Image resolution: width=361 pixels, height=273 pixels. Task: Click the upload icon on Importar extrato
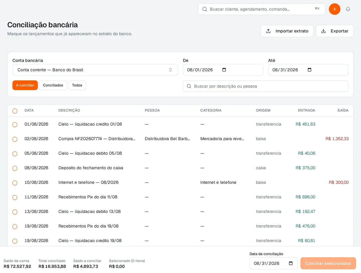coord(268,31)
